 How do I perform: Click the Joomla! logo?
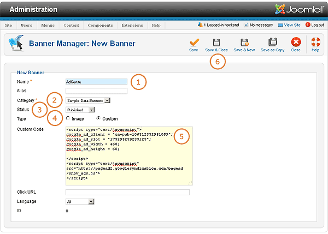click(299, 9)
